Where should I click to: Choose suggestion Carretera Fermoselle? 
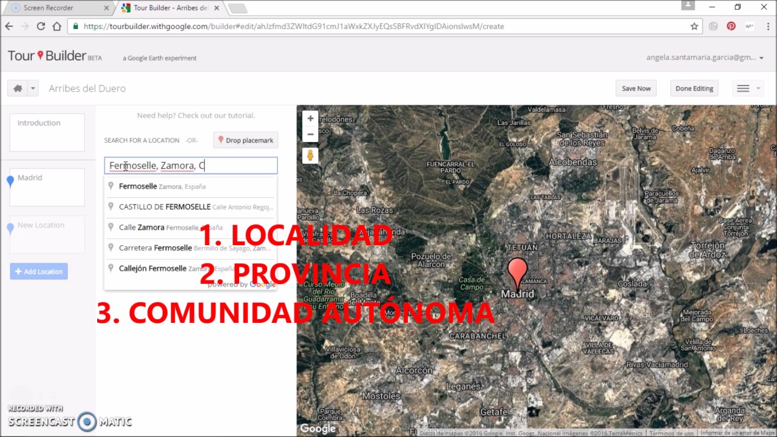[x=191, y=248]
